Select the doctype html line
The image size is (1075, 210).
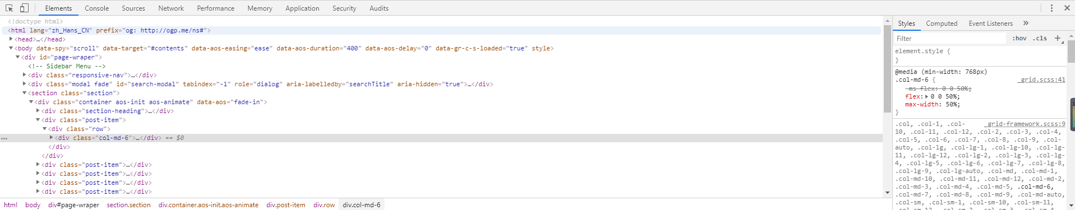[x=35, y=21]
